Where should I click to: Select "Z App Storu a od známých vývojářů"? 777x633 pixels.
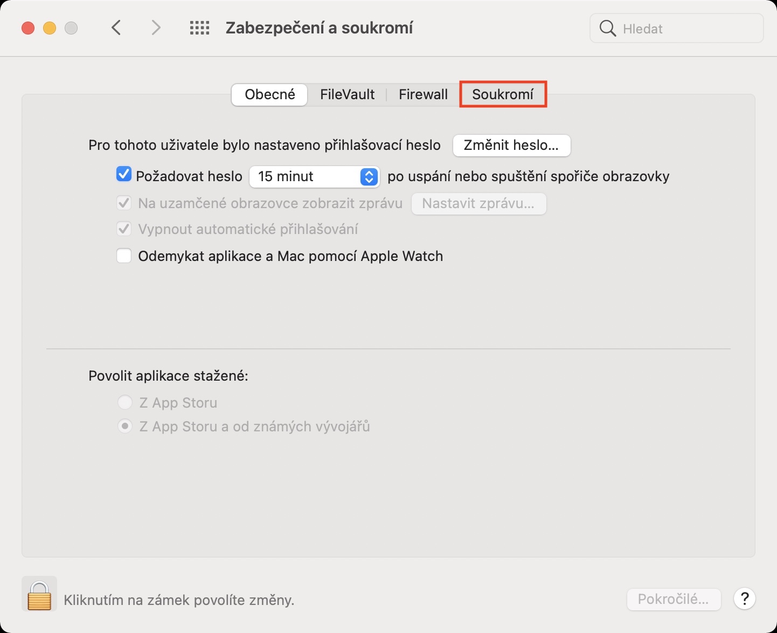pos(125,426)
